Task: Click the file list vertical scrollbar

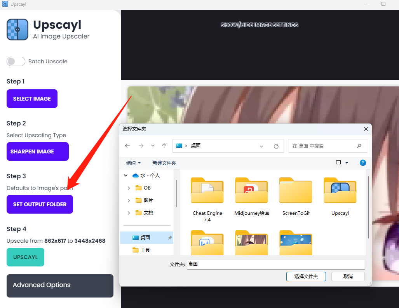Action: tap(368, 207)
